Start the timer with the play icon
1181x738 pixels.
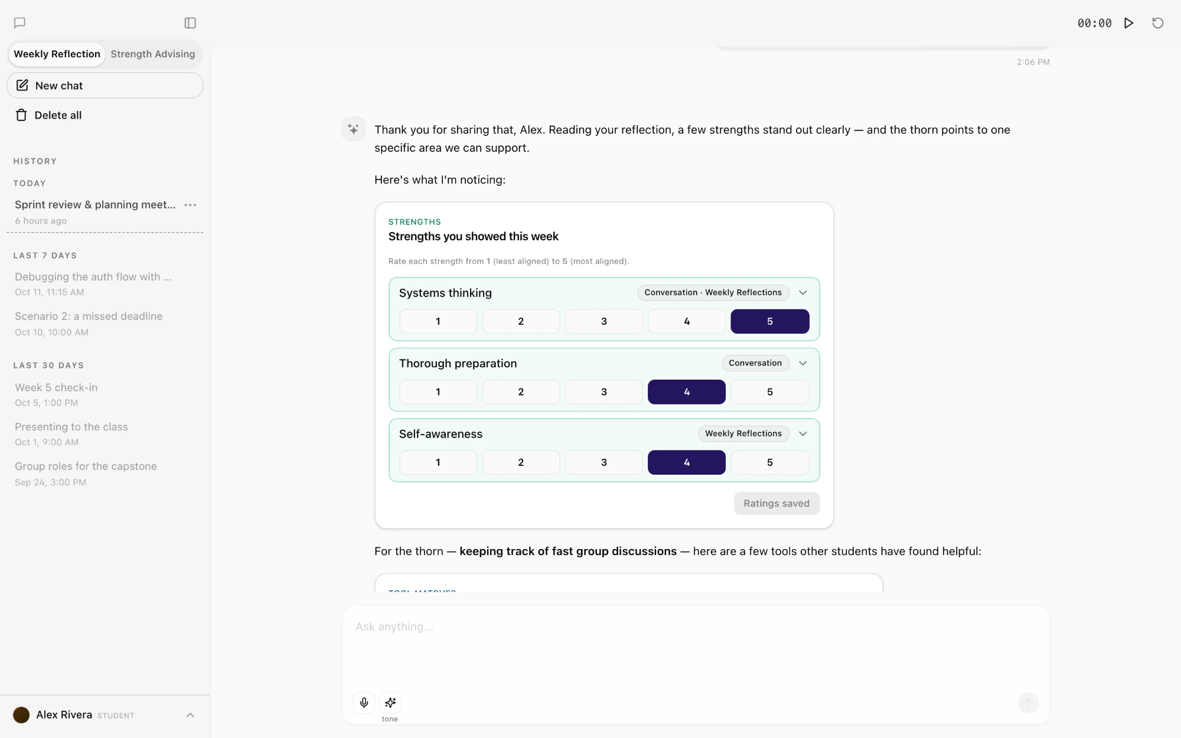tap(1128, 23)
